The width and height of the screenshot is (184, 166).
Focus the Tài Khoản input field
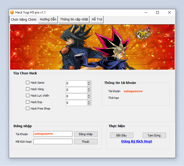point(53,134)
